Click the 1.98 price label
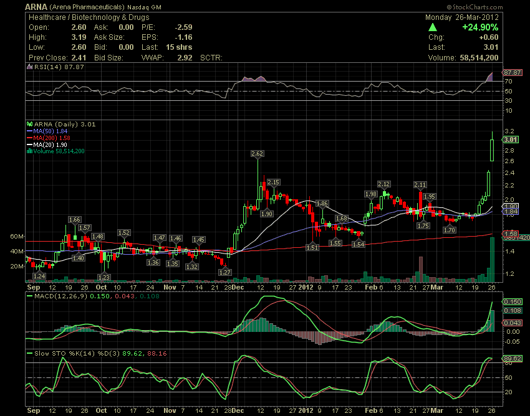 click(371, 194)
